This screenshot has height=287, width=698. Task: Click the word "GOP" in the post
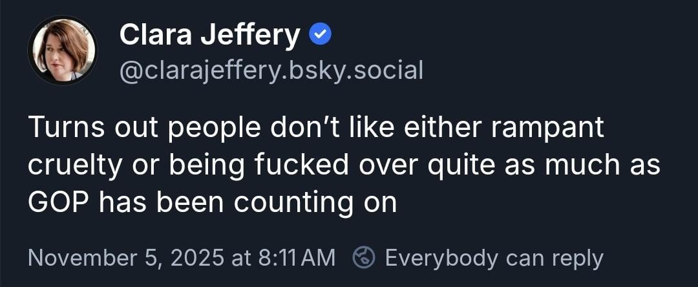(58, 203)
